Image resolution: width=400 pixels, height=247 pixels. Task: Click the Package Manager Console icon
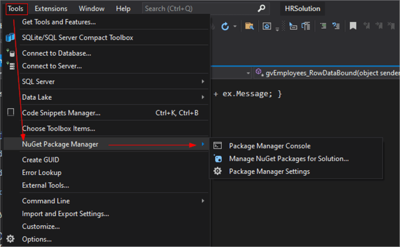point(218,146)
